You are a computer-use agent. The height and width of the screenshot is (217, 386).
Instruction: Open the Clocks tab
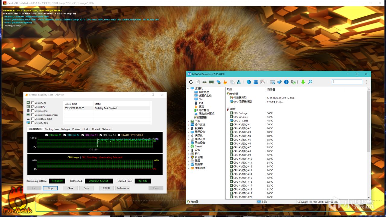(x=86, y=129)
